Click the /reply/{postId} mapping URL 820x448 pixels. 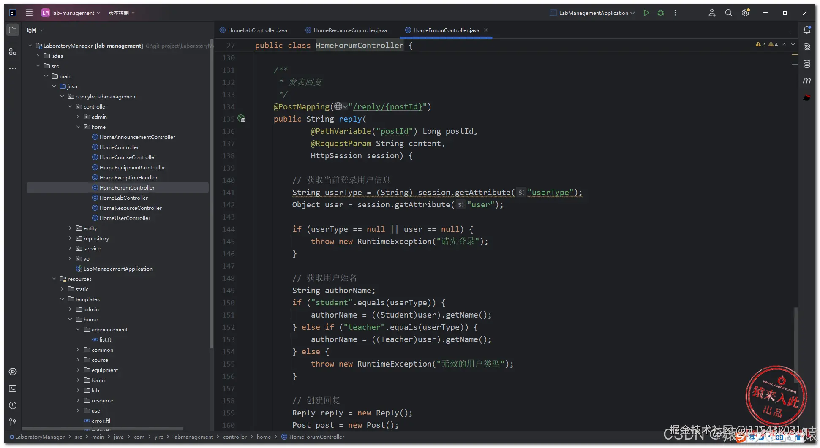point(387,107)
